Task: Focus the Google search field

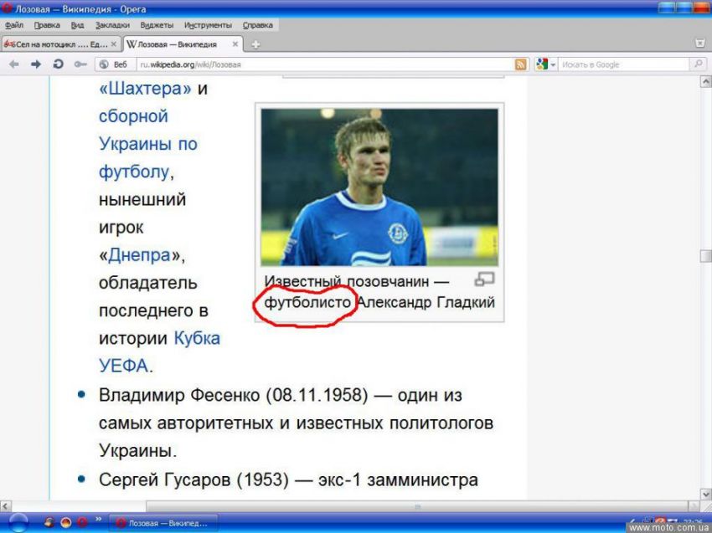Action: pyautogui.click(x=624, y=64)
